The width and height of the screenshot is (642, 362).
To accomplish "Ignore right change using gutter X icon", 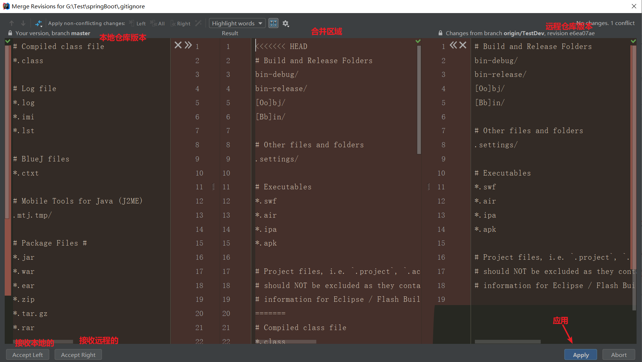I will click(x=463, y=45).
